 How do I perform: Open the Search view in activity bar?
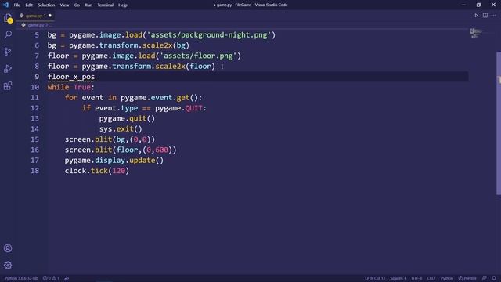pos(8,34)
